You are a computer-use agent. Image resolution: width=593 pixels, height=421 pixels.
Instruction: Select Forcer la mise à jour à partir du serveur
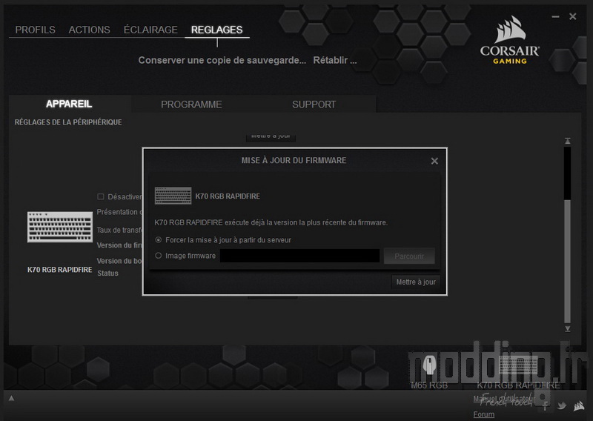159,240
